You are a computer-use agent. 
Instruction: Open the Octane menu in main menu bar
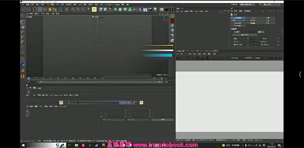click(117, 4)
